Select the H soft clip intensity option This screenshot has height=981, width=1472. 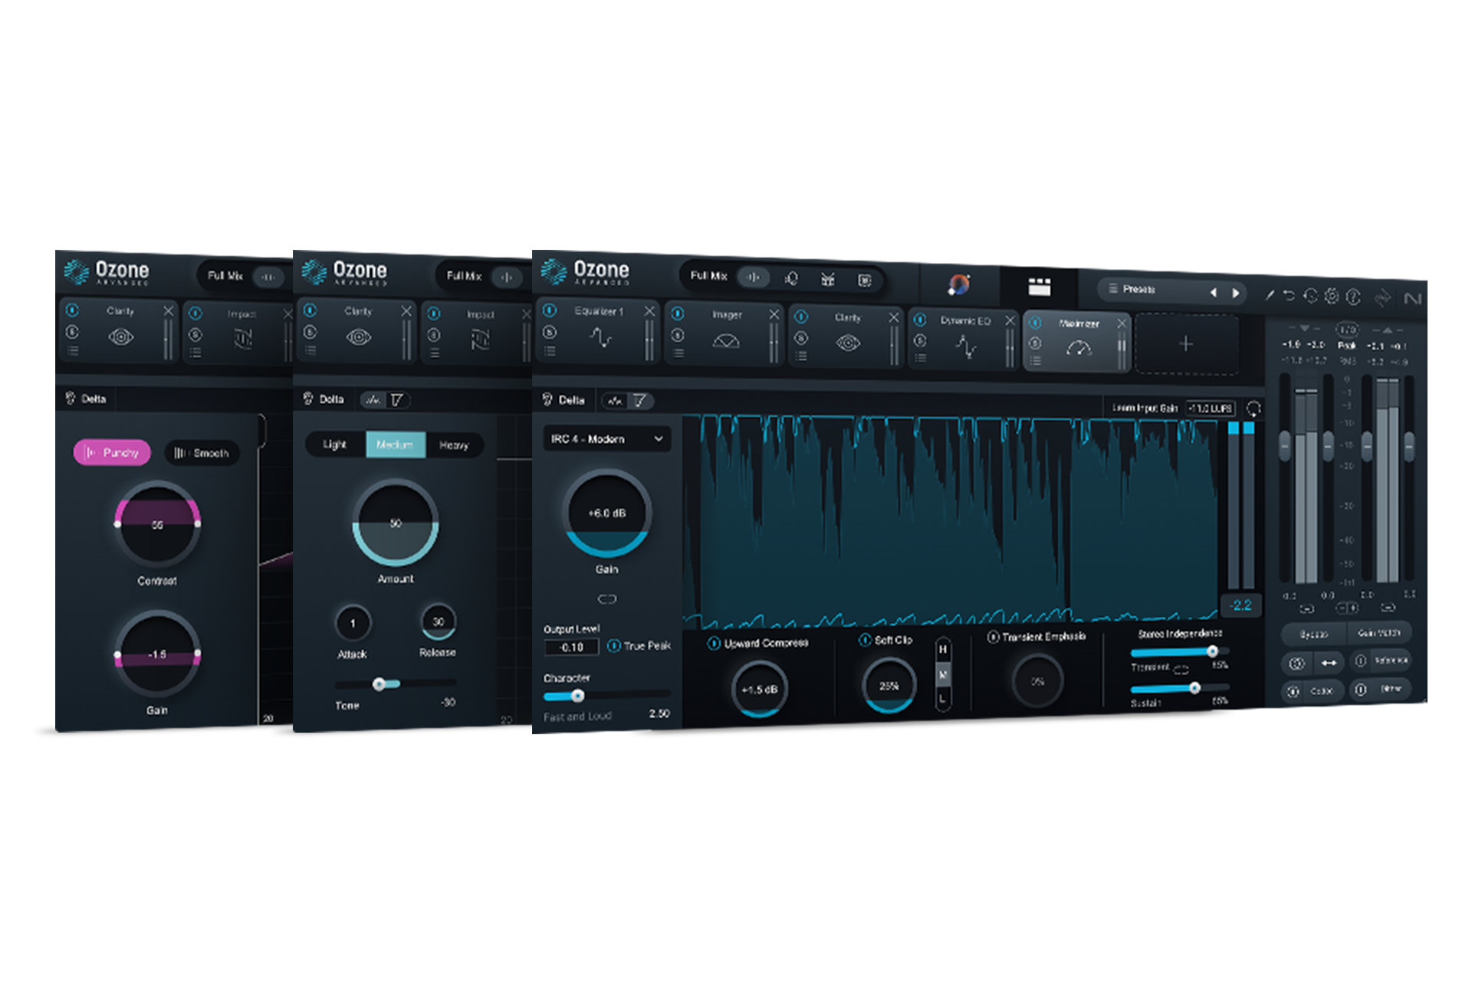(943, 650)
